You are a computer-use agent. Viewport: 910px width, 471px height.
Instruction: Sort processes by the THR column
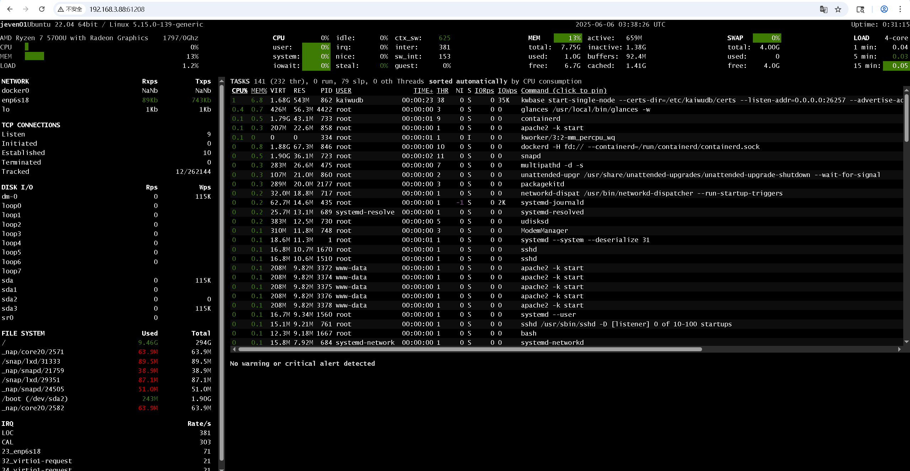tap(443, 91)
